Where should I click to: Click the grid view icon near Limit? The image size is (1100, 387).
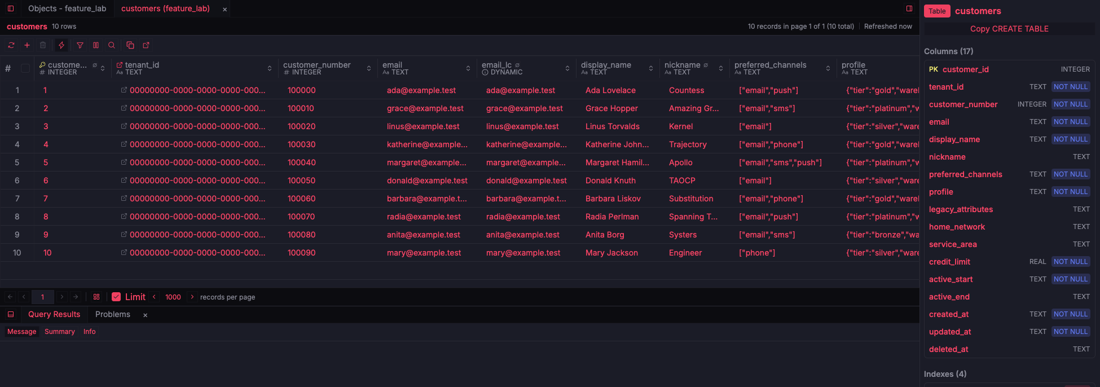coord(96,297)
